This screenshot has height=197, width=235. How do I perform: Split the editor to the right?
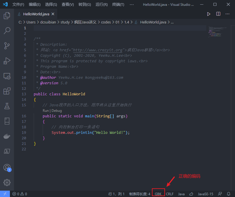[218, 14]
